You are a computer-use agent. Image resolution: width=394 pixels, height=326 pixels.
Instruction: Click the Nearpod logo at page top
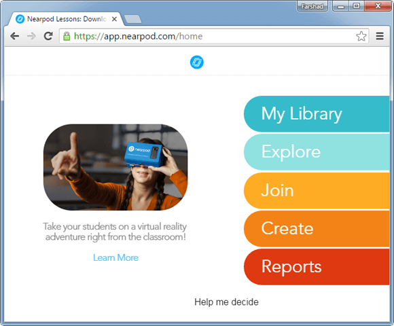click(197, 62)
